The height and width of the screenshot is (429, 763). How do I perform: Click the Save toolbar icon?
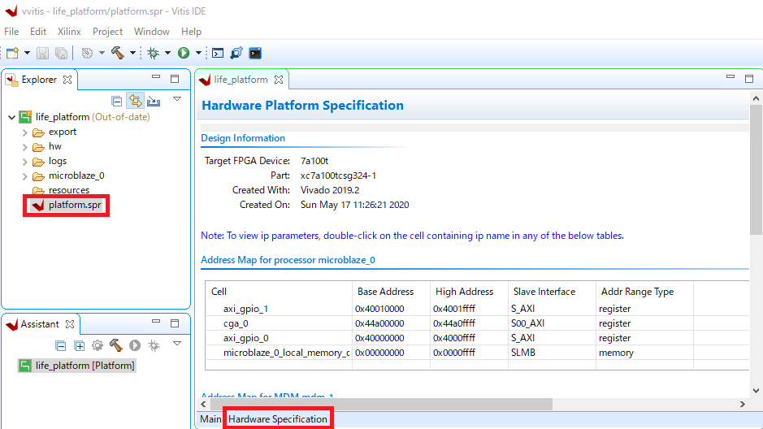tap(43, 53)
